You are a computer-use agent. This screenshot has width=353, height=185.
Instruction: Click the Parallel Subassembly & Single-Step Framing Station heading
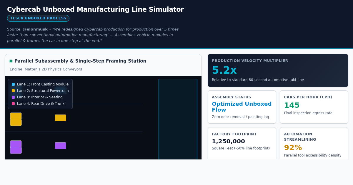[80, 61]
